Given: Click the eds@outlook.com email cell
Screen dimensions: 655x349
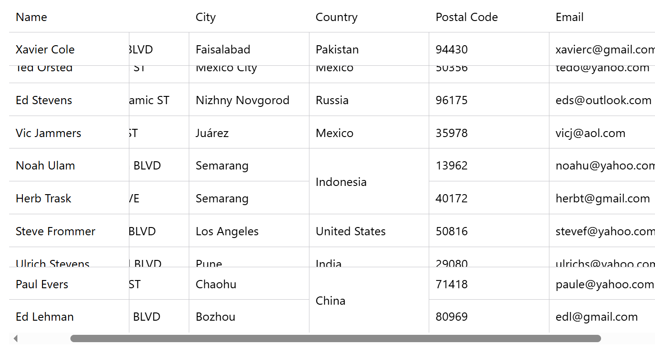Looking at the screenshot, I should tap(602, 100).
